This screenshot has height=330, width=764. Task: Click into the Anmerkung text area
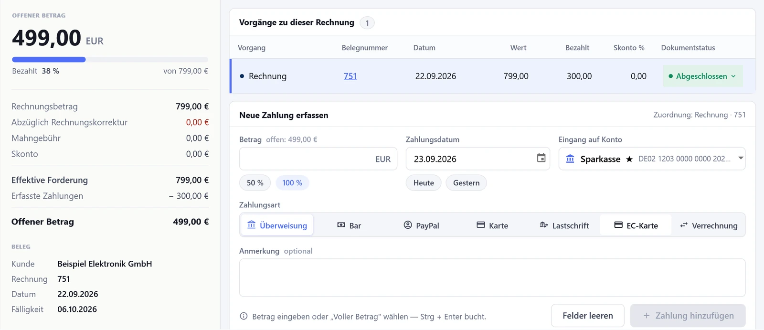(492, 277)
